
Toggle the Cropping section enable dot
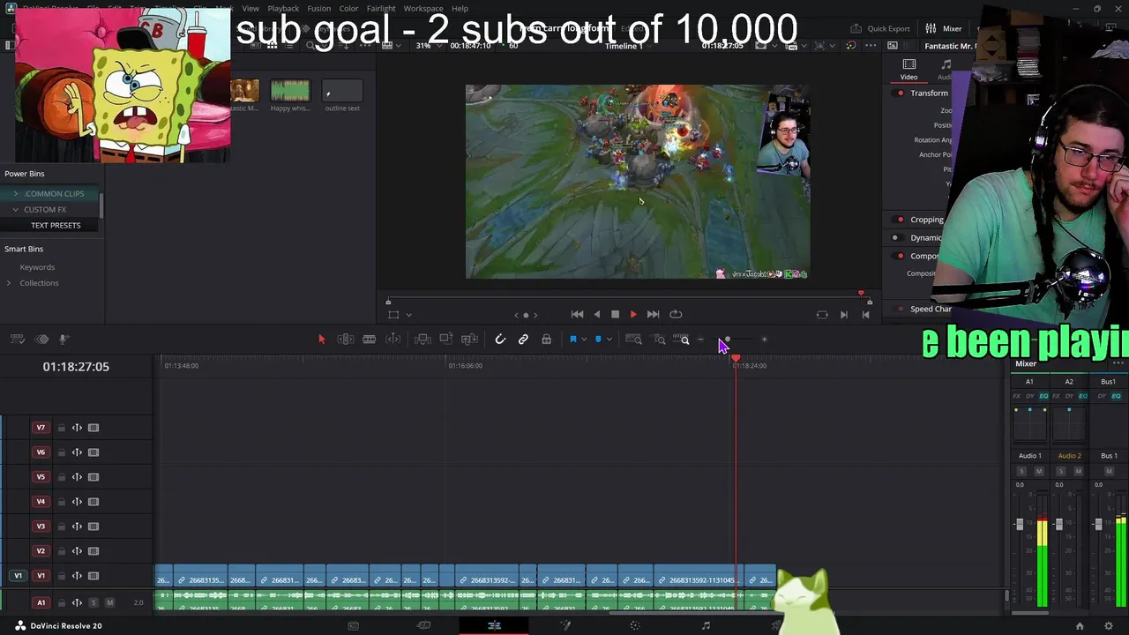[900, 220]
